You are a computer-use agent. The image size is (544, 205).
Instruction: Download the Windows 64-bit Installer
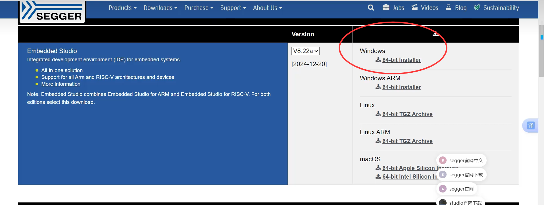tap(401, 60)
